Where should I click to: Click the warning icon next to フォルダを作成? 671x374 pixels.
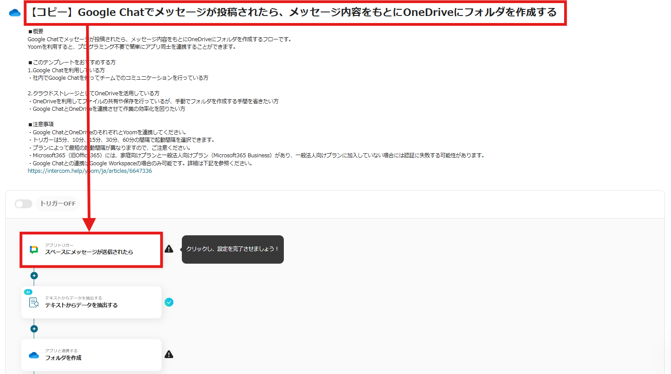pos(169,355)
